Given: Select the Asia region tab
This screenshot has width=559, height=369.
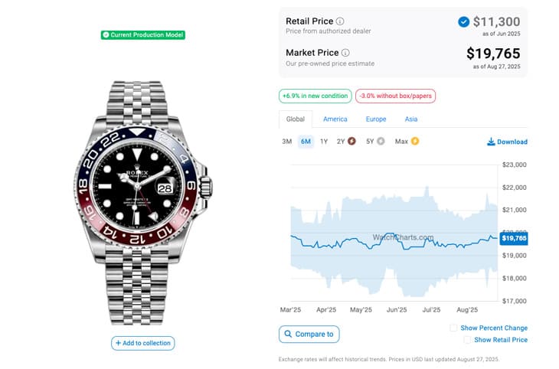Looking at the screenshot, I should pyautogui.click(x=411, y=119).
